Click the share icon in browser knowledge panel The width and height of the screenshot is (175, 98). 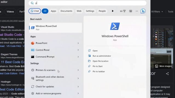(x=167, y=74)
